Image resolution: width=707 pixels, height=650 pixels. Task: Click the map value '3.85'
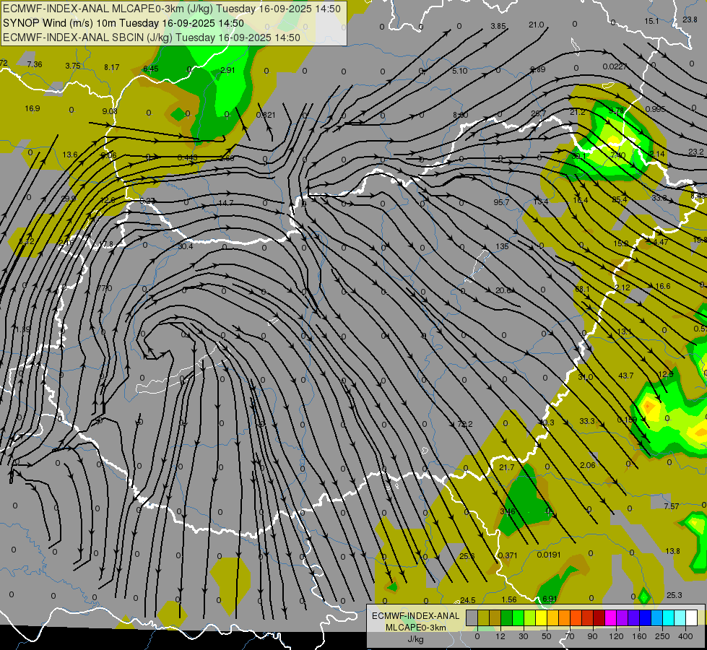pyautogui.click(x=498, y=26)
